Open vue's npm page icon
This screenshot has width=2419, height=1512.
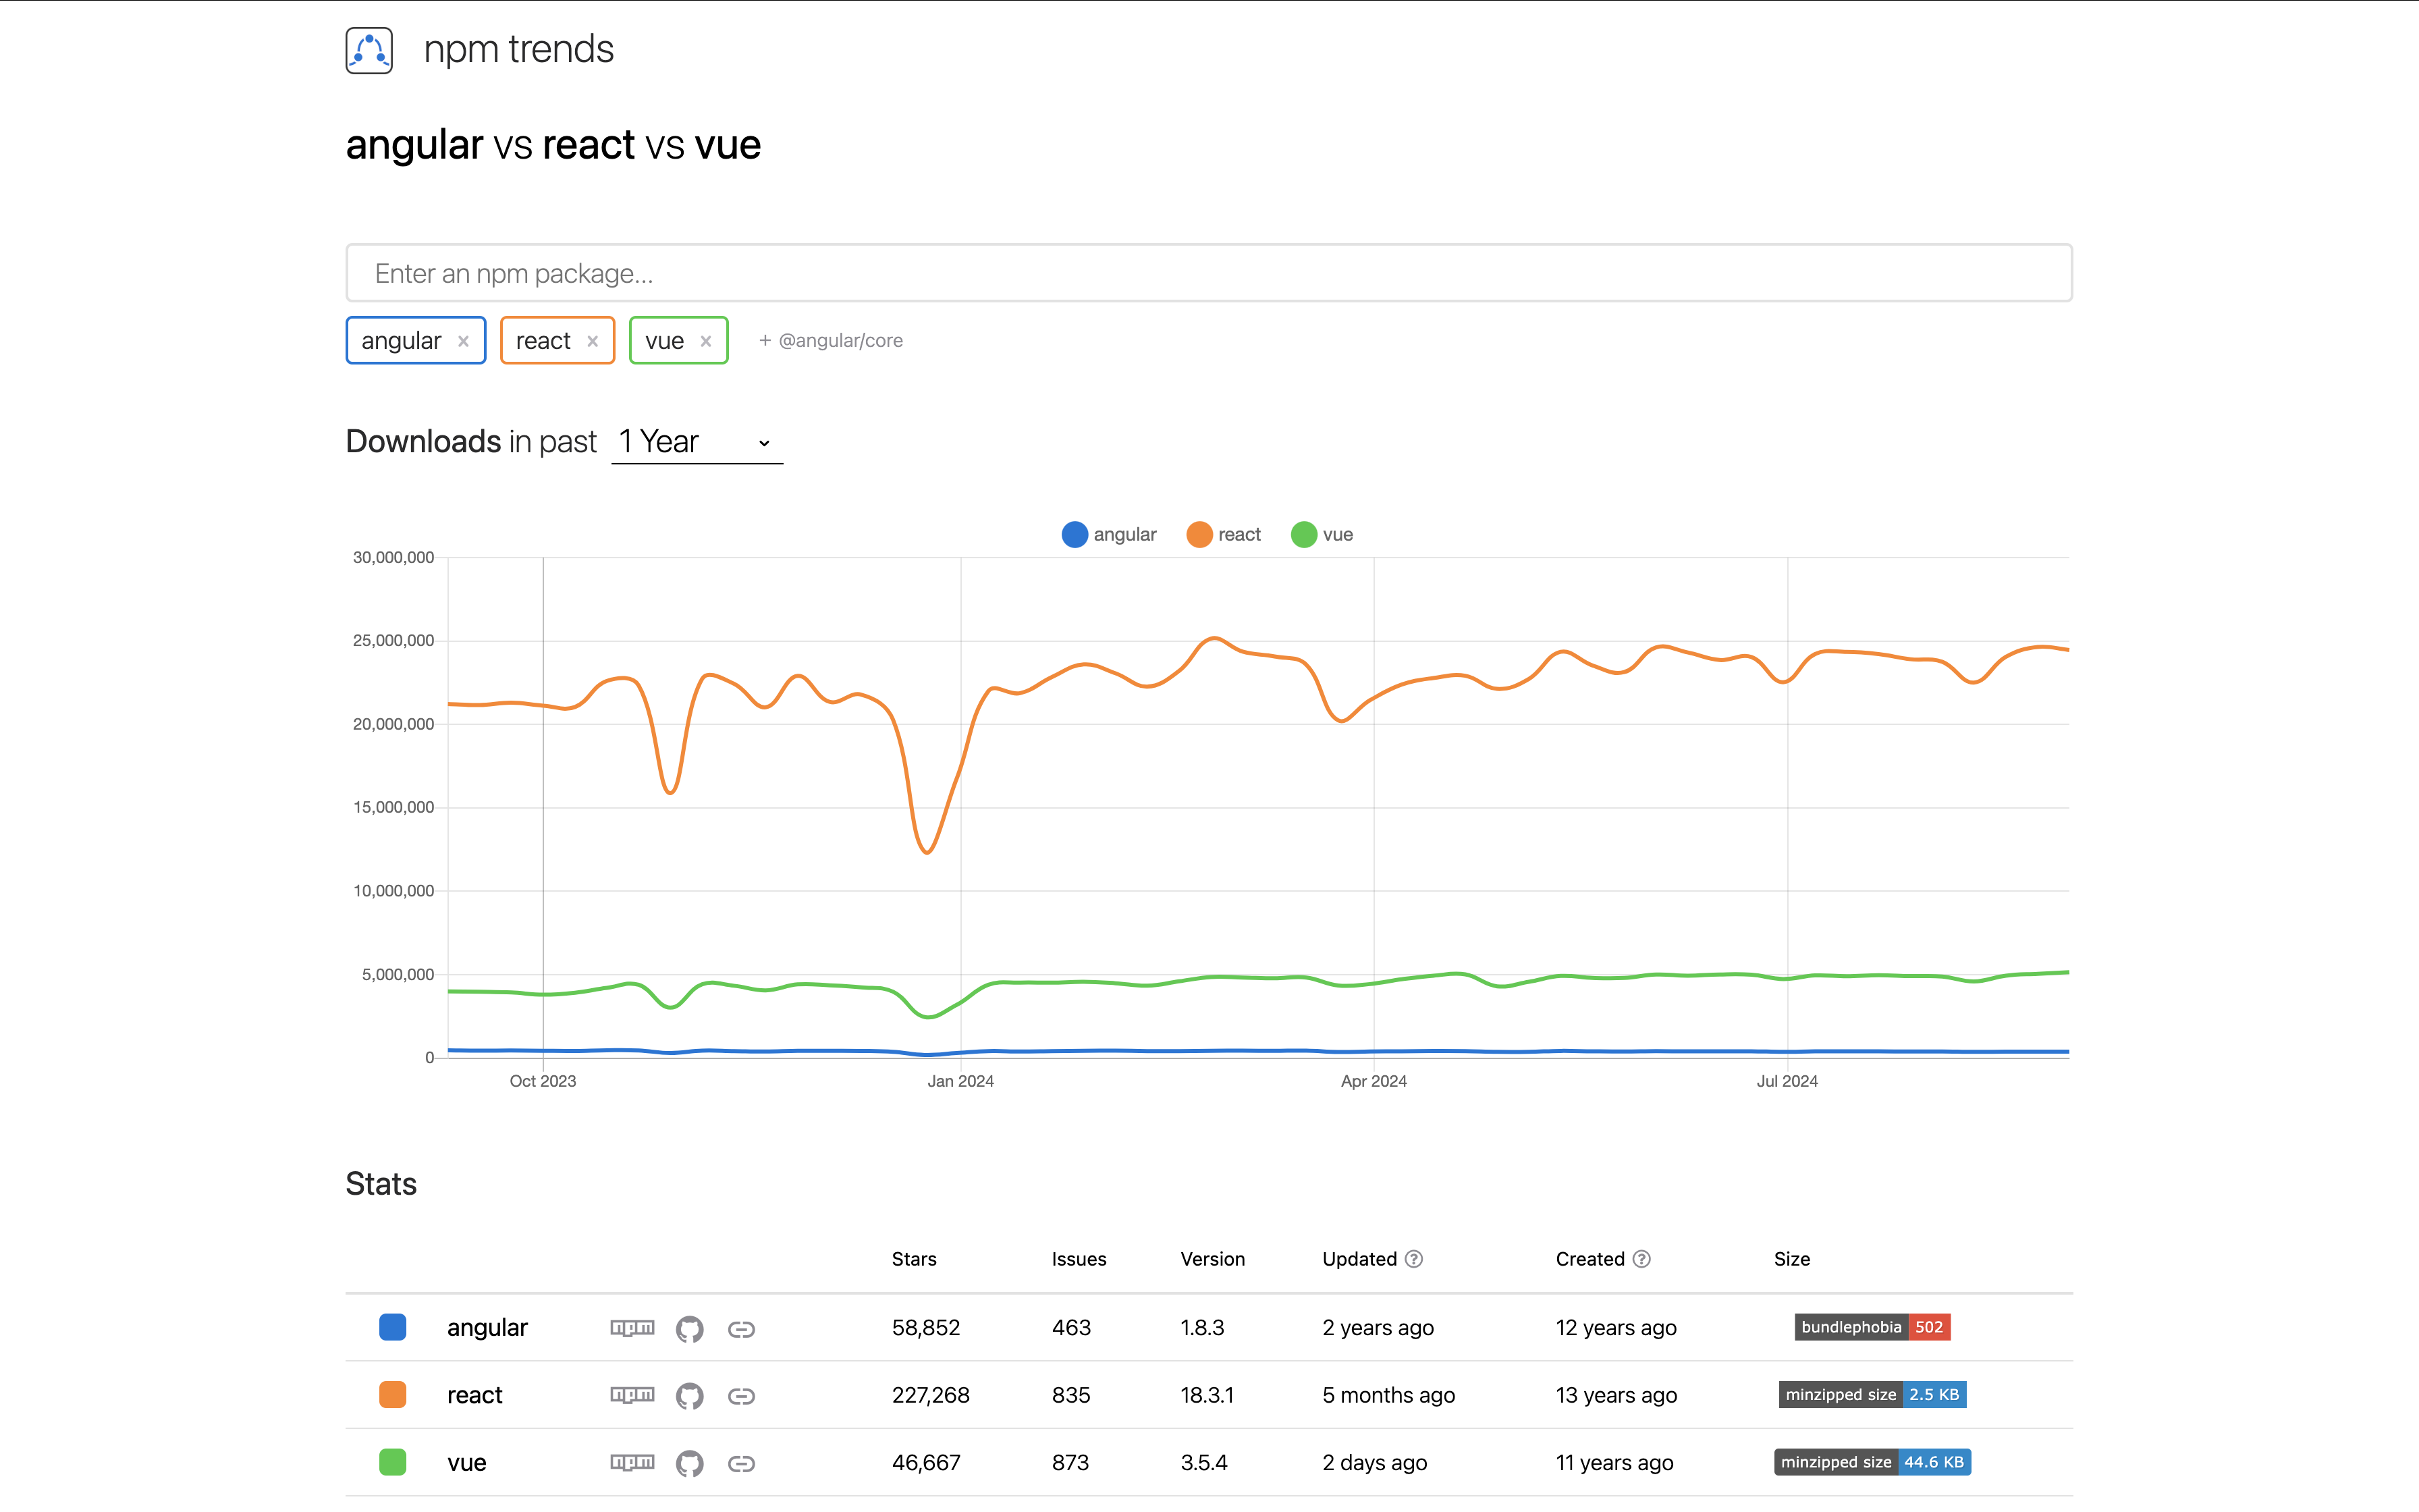coord(632,1463)
